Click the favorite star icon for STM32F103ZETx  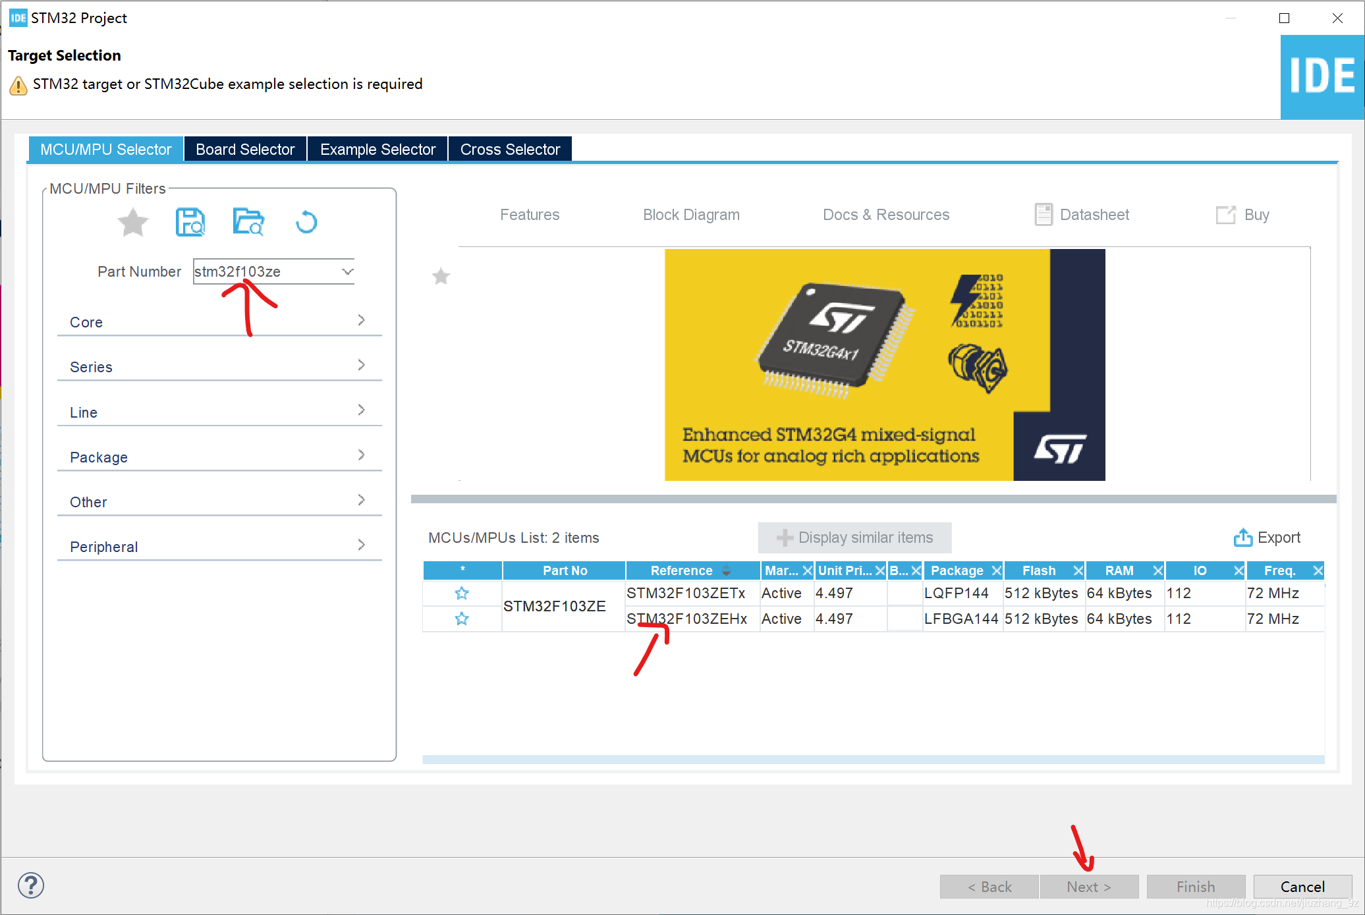click(x=460, y=592)
